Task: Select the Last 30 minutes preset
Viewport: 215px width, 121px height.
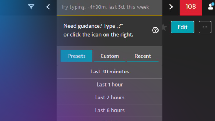Action: (110, 72)
